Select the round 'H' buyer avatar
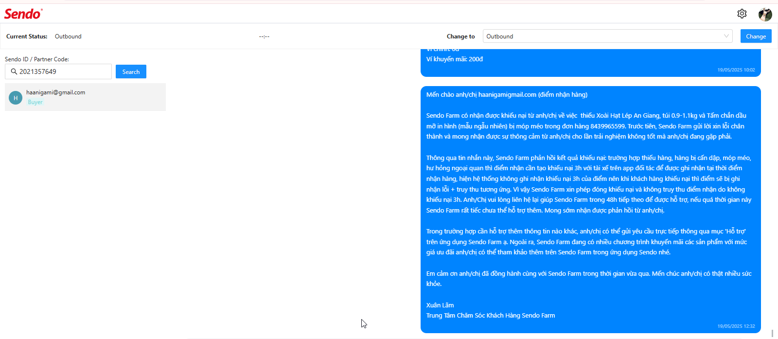This screenshot has width=778, height=339. [x=16, y=98]
